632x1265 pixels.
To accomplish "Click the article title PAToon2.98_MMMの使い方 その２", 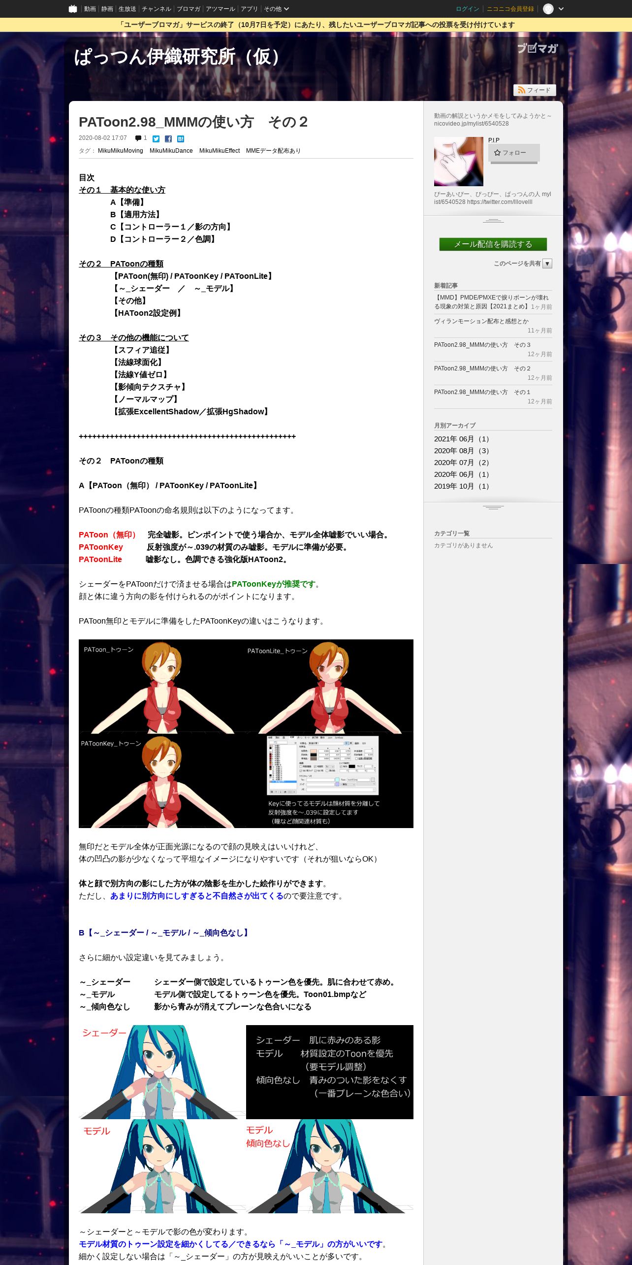I will [193, 122].
